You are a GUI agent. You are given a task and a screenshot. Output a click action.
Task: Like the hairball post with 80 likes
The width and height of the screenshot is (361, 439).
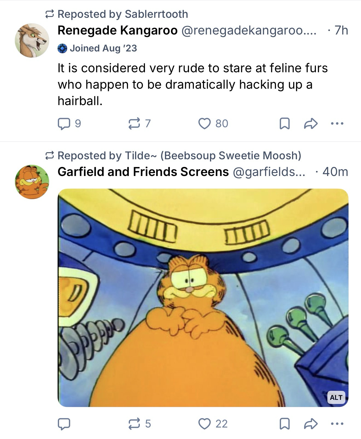pos(205,123)
